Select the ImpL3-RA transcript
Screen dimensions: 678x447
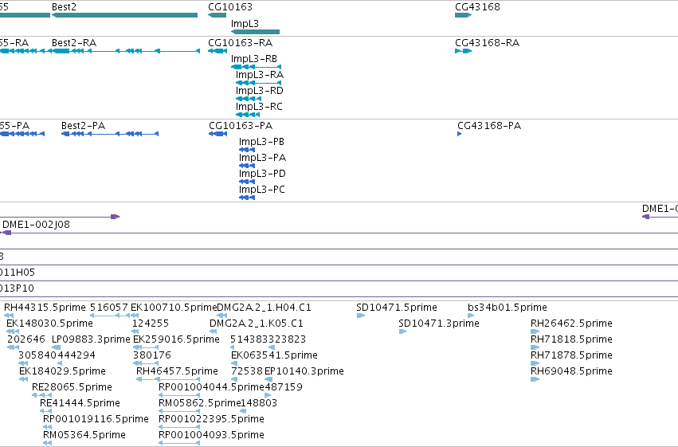click(x=259, y=83)
